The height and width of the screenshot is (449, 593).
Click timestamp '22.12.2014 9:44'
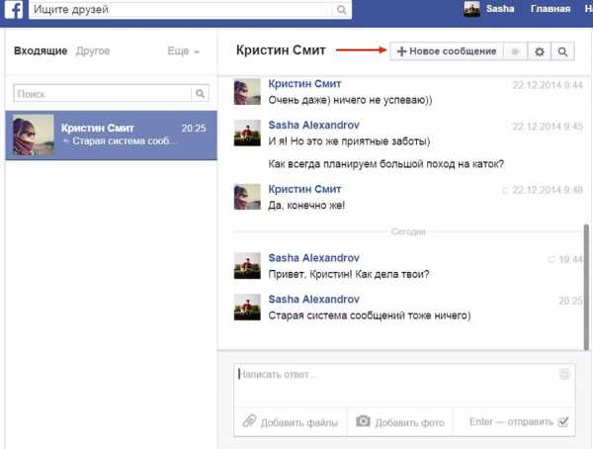[548, 85]
